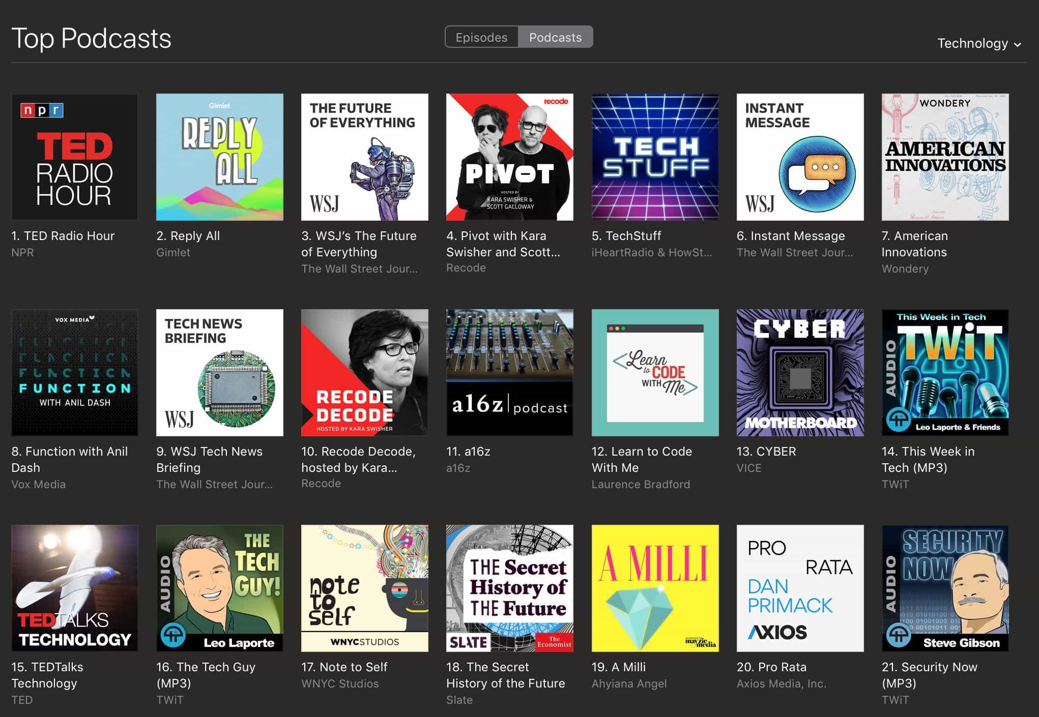The width and height of the screenshot is (1039, 717).
Task: Open Gimlet publisher link under Reply All
Action: coord(173,252)
